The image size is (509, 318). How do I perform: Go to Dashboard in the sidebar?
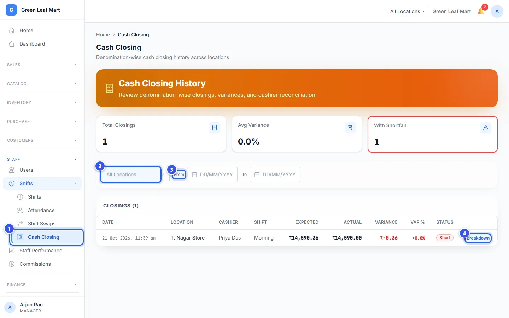42,44
